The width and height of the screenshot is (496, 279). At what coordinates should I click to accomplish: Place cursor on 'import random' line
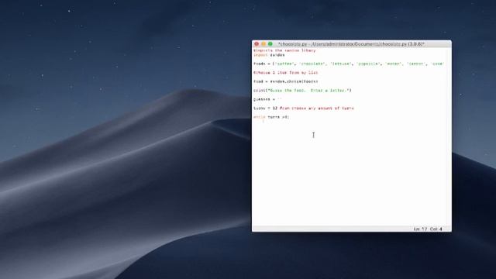click(269, 55)
